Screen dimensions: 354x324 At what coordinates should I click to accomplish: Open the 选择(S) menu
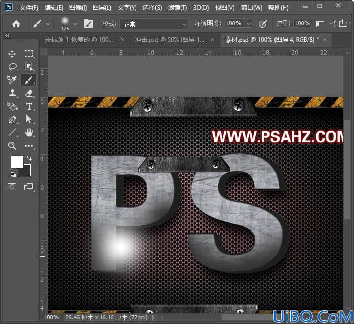[152, 8]
